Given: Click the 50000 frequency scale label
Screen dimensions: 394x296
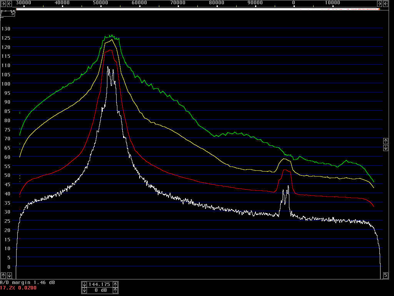Looking at the screenshot, I should coord(100,3).
